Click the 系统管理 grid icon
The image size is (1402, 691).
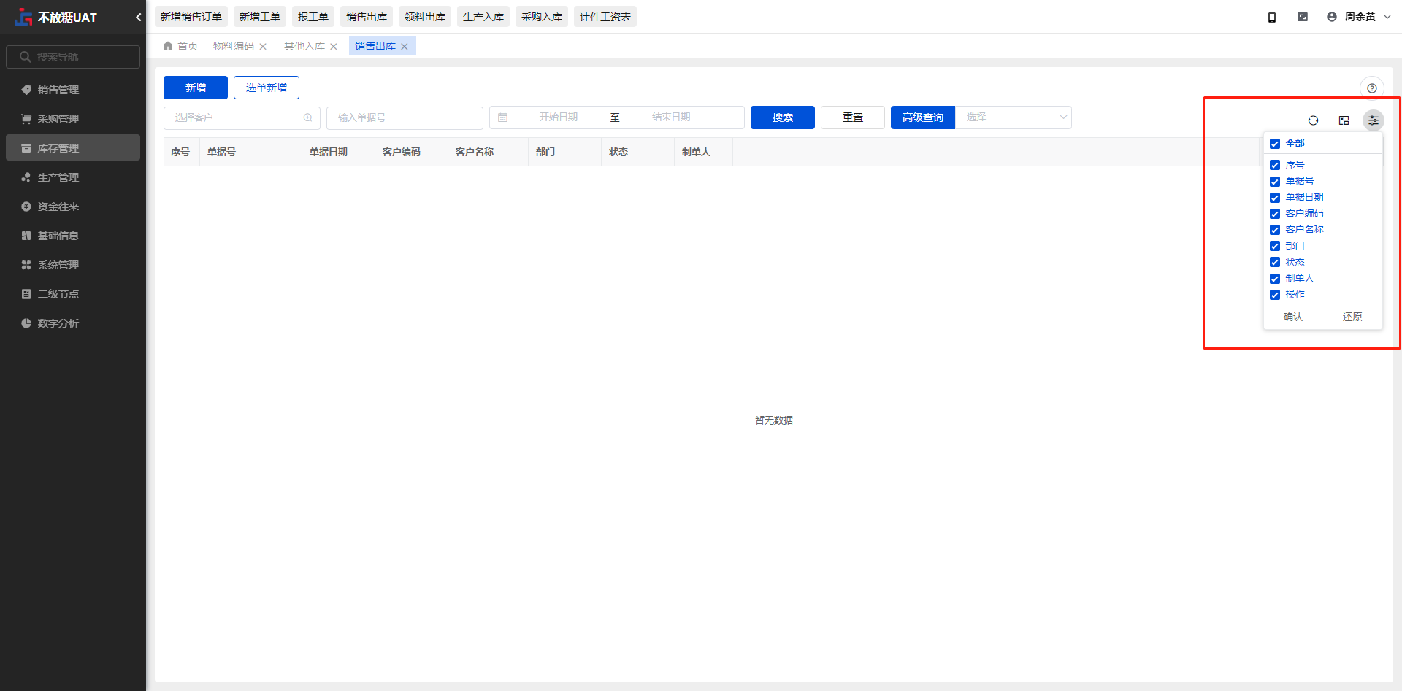tap(26, 265)
